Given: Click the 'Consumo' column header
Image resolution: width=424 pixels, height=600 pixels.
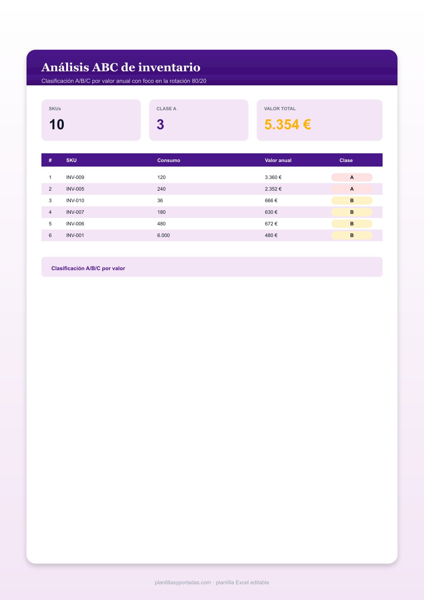Looking at the screenshot, I should point(169,160).
